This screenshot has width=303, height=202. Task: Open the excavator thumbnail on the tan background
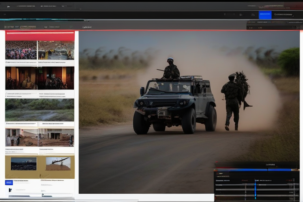[x=58, y=163]
